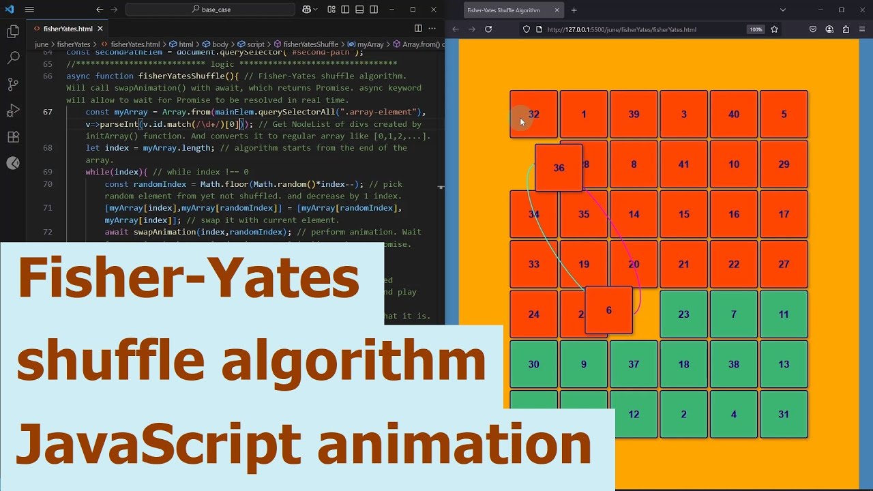
Task: Reload the page in Firefox
Action: 488,29
